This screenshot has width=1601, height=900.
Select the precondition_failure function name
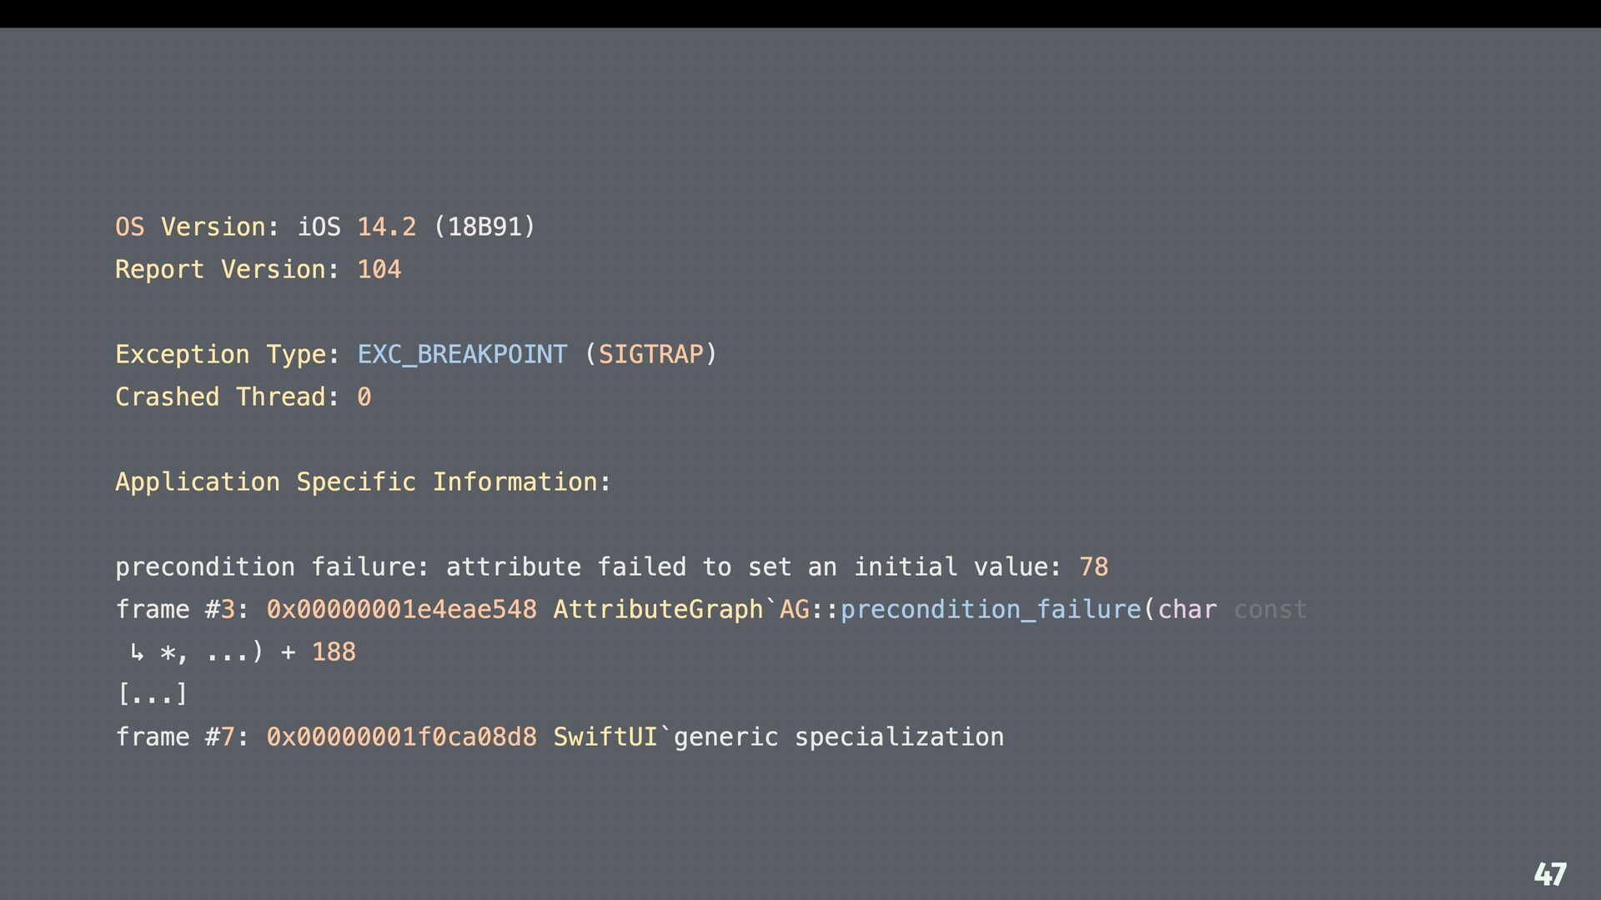click(x=991, y=610)
